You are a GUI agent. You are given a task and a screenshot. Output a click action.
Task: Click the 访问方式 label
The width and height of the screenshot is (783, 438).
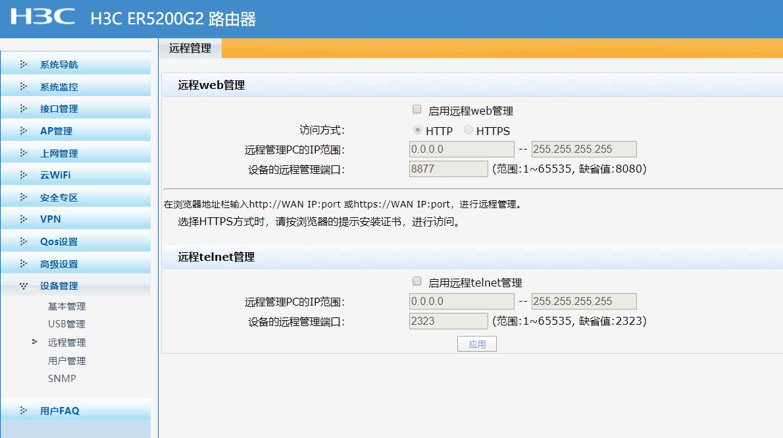[x=322, y=130]
